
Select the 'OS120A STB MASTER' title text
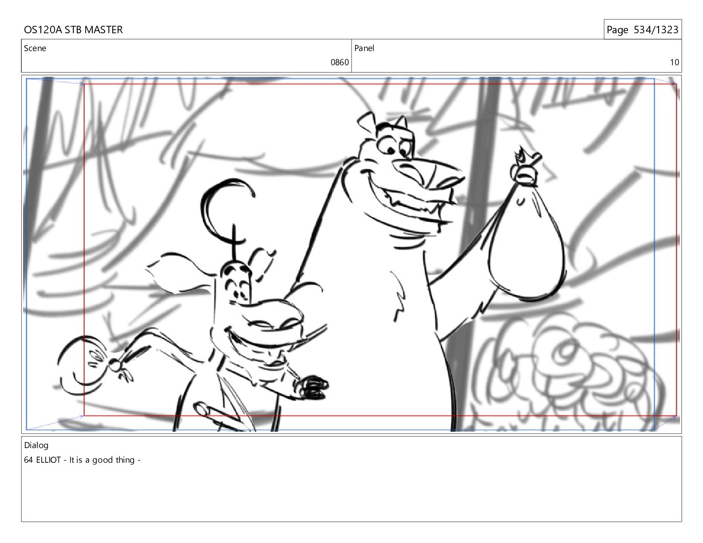coord(73,30)
